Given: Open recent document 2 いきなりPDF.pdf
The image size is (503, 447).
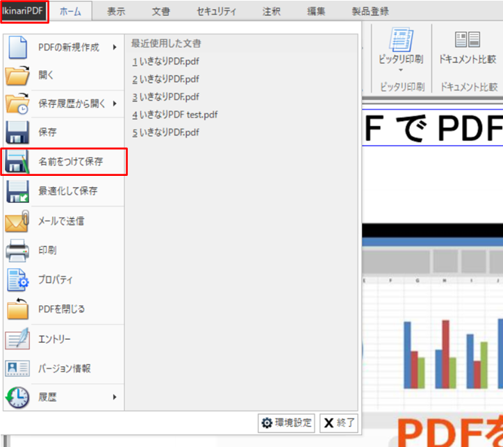Looking at the screenshot, I should click(165, 79).
